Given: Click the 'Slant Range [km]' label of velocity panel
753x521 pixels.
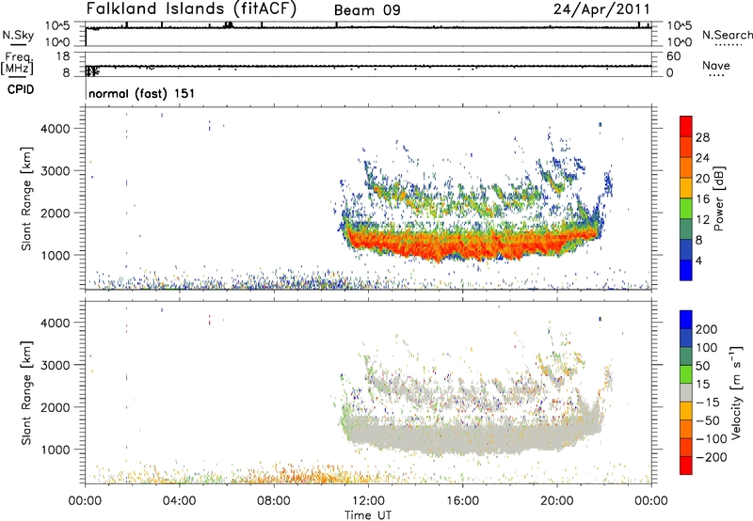Looking at the screenshot, I should [x=26, y=392].
